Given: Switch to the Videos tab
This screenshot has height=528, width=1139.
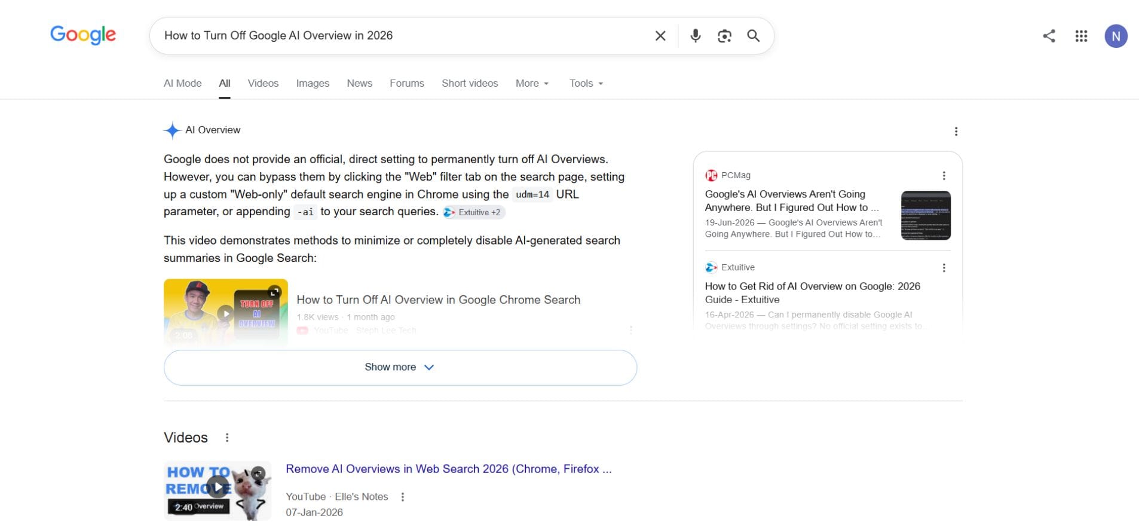Looking at the screenshot, I should 263,83.
